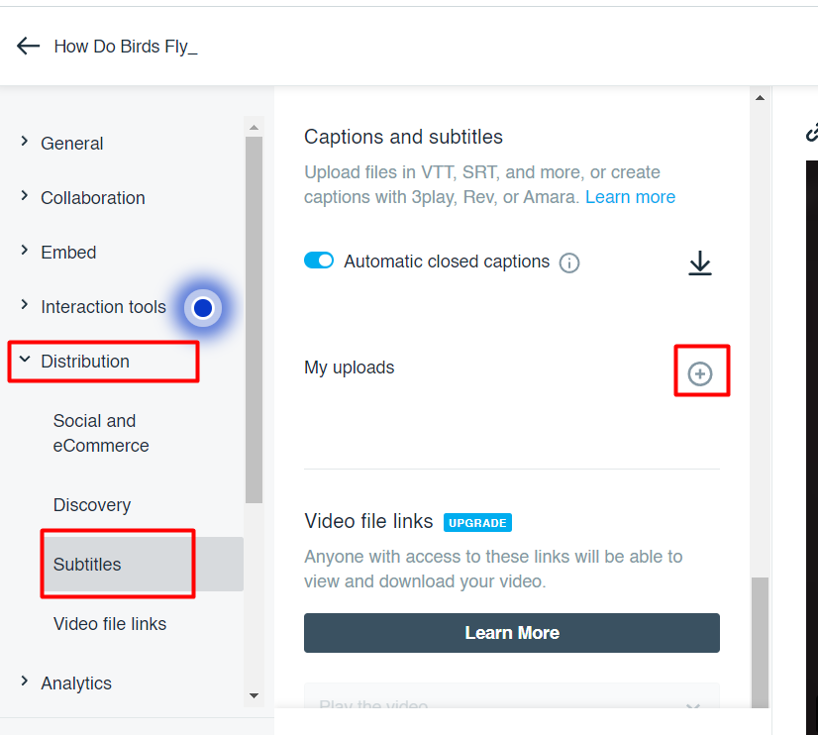The width and height of the screenshot is (818, 735).
Task: Disable Automatic closed captions toggle
Action: (319, 261)
